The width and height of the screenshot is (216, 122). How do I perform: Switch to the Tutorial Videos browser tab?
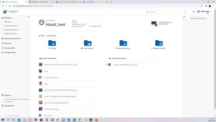tap(95, 2)
